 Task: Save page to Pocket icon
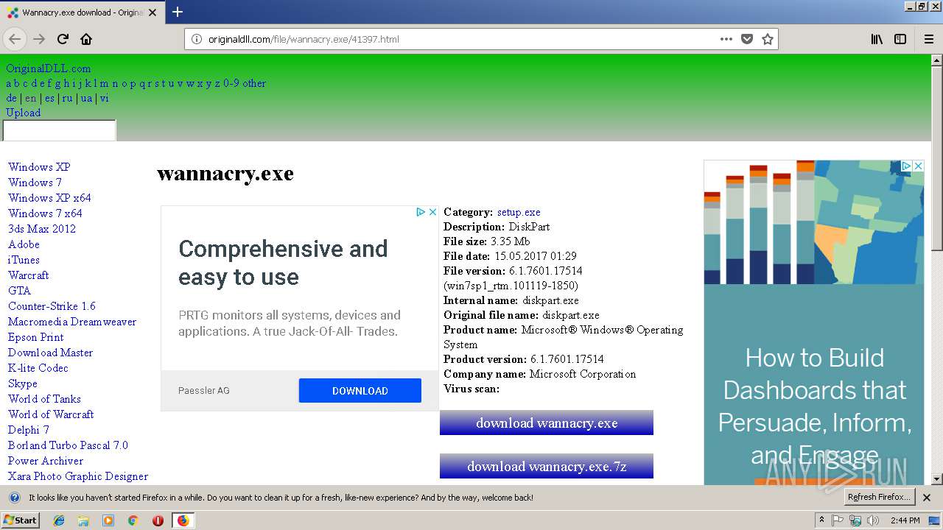747,39
